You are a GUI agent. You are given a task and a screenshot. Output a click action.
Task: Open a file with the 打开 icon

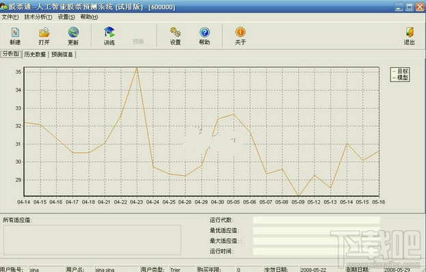click(44, 32)
